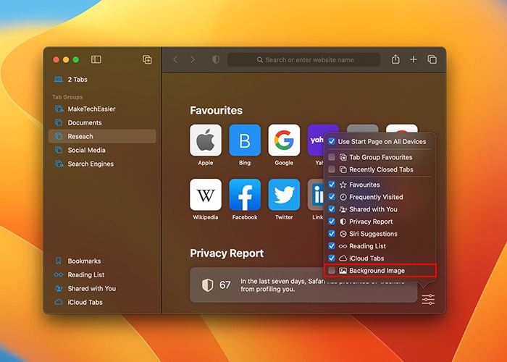Open a new tab with plus icon

(414, 59)
